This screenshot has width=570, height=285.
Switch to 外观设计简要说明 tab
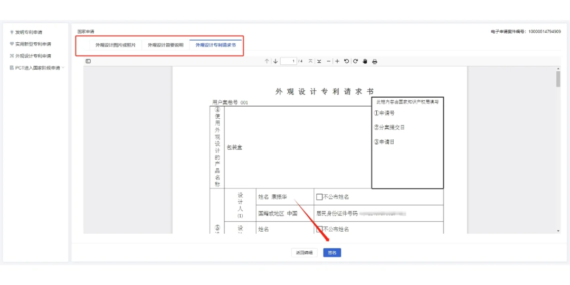(165, 45)
